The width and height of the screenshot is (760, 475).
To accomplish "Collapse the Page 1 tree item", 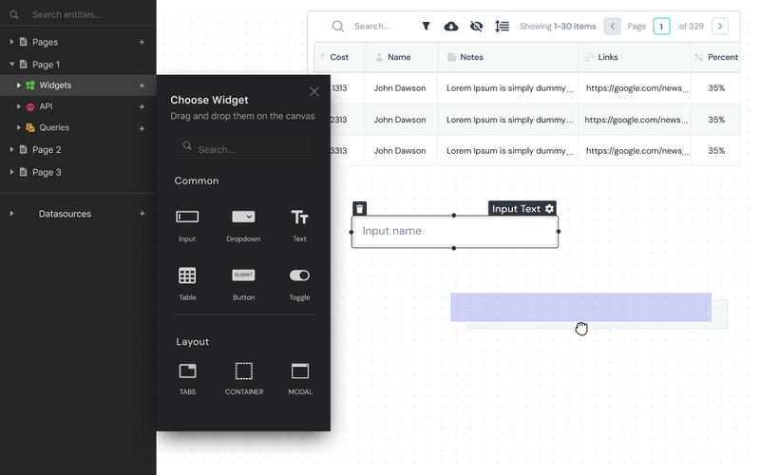I will pos(11,64).
